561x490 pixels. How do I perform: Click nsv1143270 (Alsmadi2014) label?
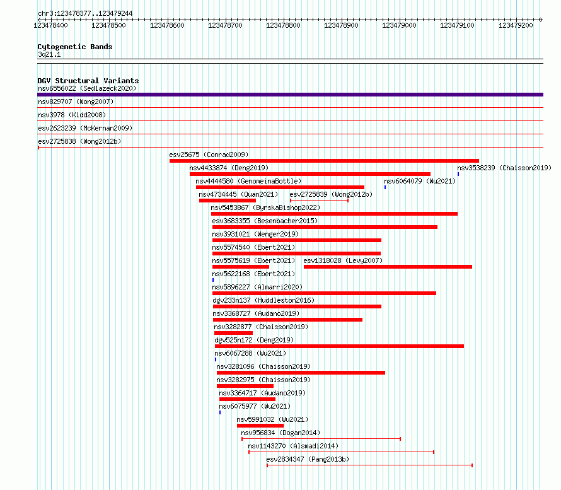(293, 446)
